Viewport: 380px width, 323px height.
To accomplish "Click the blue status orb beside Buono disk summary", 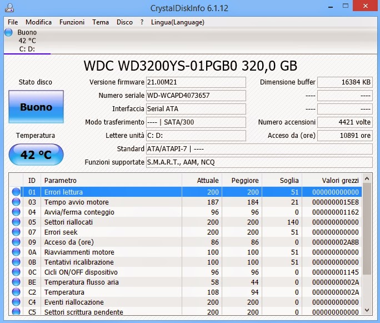I will click(8, 32).
